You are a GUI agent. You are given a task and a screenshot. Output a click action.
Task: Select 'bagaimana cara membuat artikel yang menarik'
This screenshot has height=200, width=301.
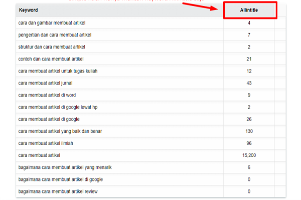(65, 167)
